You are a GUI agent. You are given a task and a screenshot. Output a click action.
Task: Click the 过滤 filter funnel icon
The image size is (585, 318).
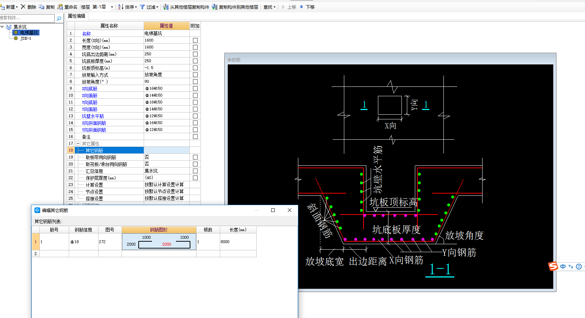click(x=142, y=7)
